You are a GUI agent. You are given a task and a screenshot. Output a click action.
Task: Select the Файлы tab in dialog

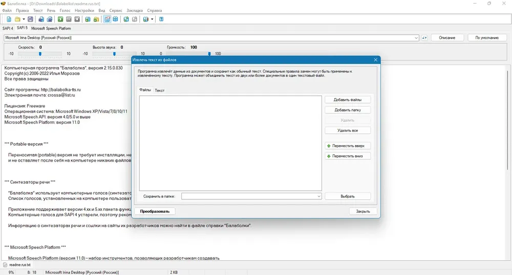click(x=145, y=90)
